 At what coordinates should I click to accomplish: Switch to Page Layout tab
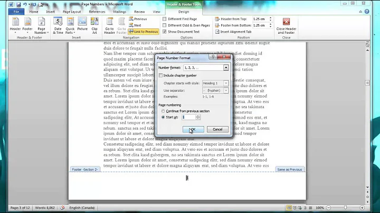pyautogui.click(x=72, y=12)
